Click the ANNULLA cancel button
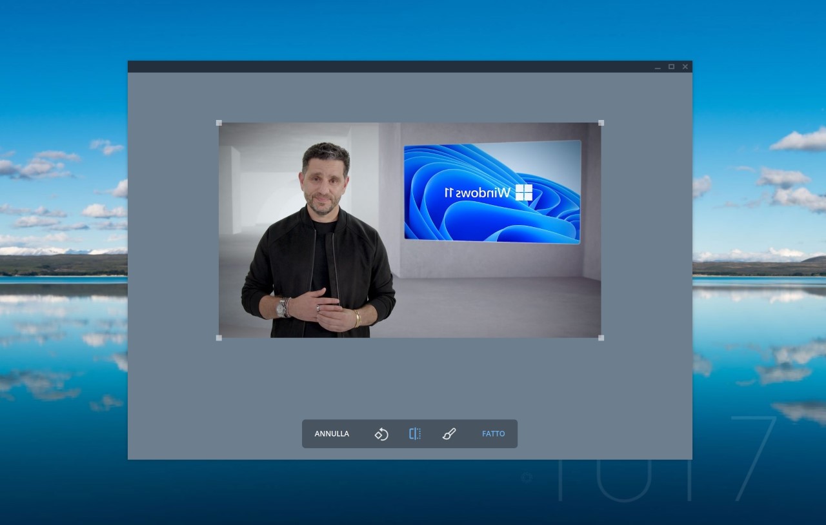 (332, 433)
